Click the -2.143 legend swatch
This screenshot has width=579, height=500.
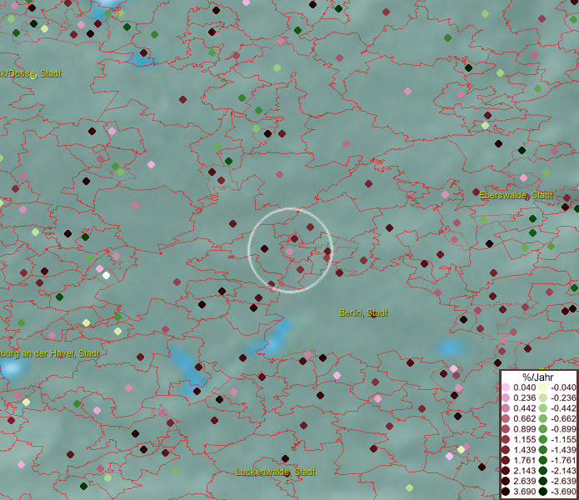coord(543,471)
